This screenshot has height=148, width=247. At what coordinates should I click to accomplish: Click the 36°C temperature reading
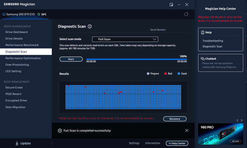[44, 14]
